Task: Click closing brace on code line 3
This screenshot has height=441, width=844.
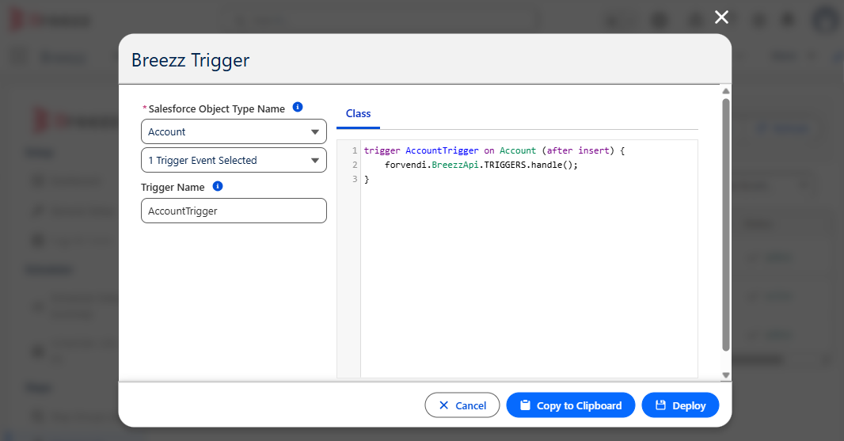Action: 367,179
